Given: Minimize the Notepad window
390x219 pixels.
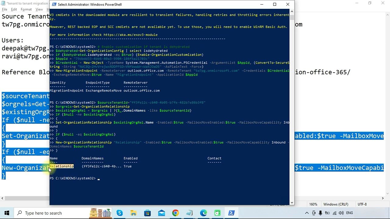Looking at the screenshot, I should click(357, 3).
